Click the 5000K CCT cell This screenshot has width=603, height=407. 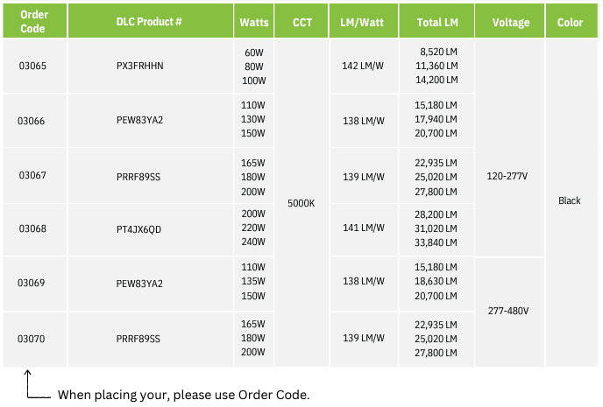pyautogui.click(x=301, y=203)
